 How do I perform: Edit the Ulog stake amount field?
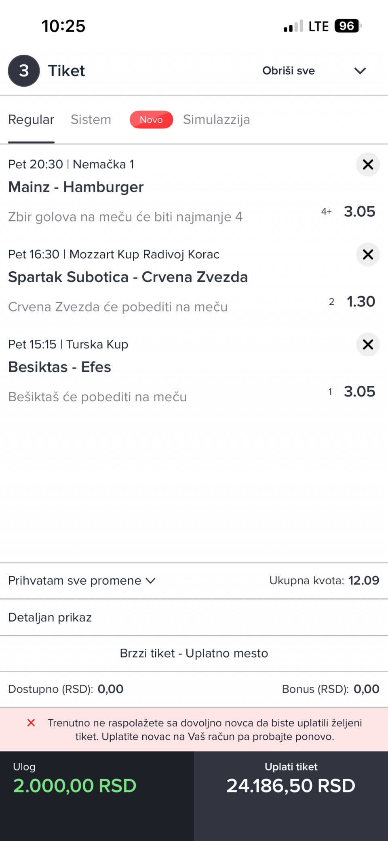(75, 786)
